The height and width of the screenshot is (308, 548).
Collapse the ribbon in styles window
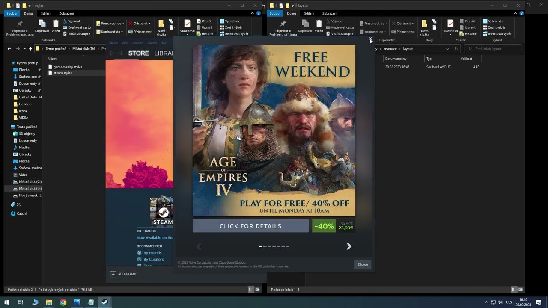(x=253, y=13)
